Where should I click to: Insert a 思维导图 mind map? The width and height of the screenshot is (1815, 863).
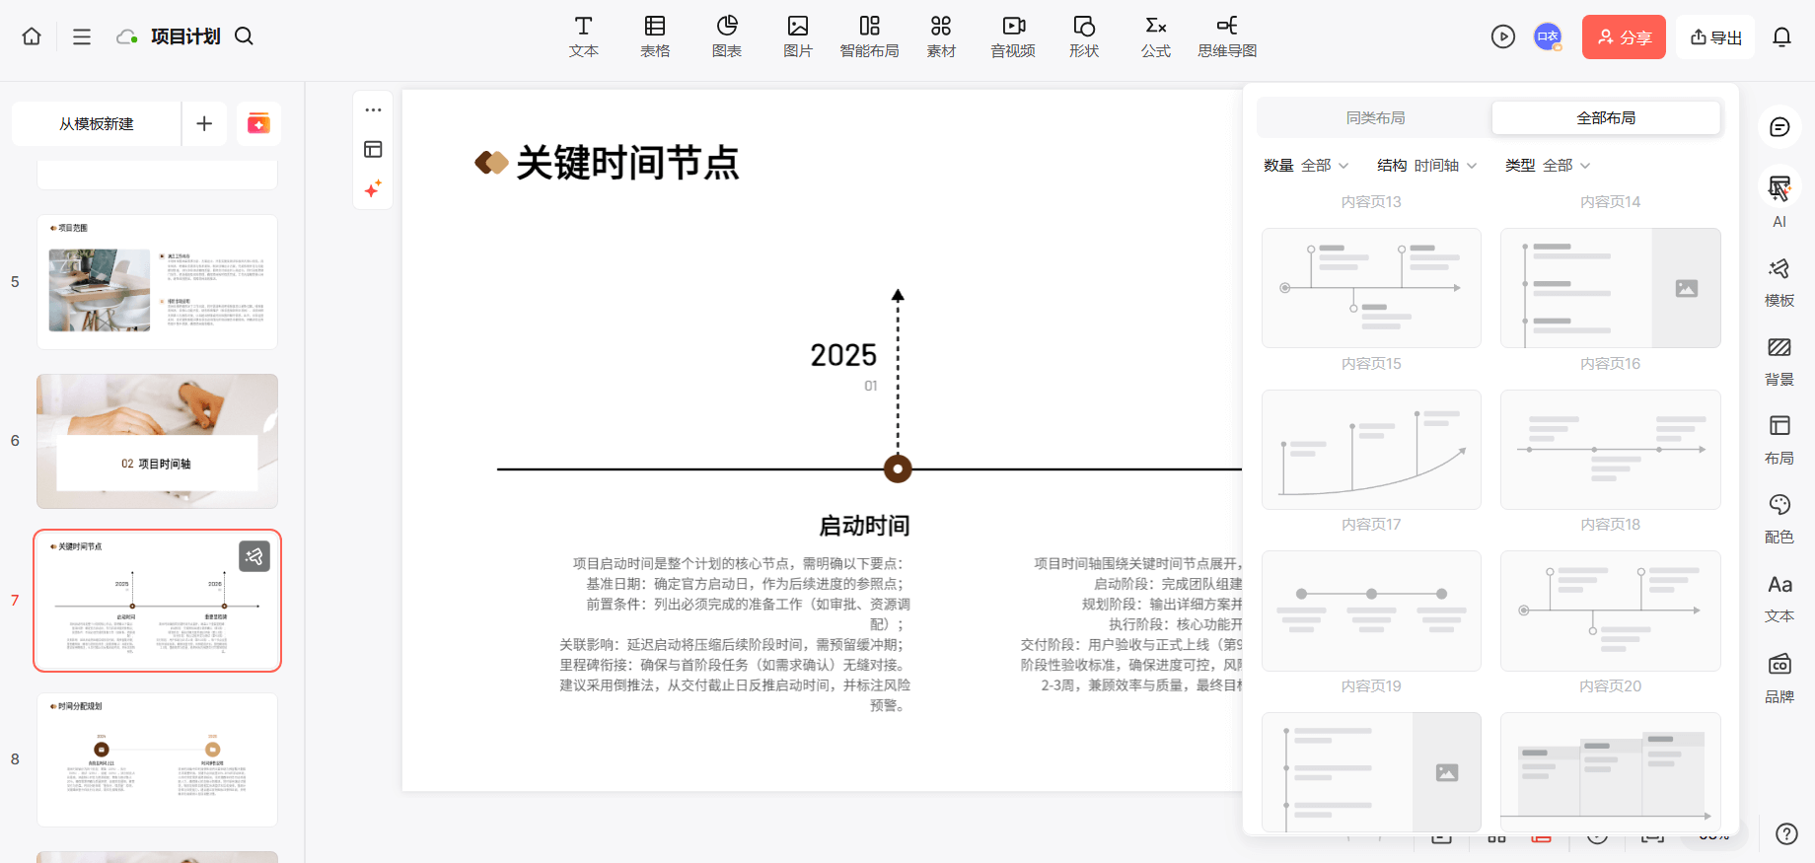(x=1227, y=36)
